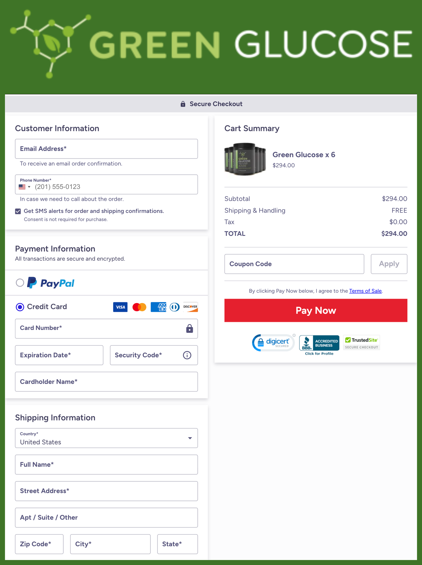Screen dimensions: 422x565
Task: Uncheck the SMS alerts checkbox
Action: click(x=18, y=211)
